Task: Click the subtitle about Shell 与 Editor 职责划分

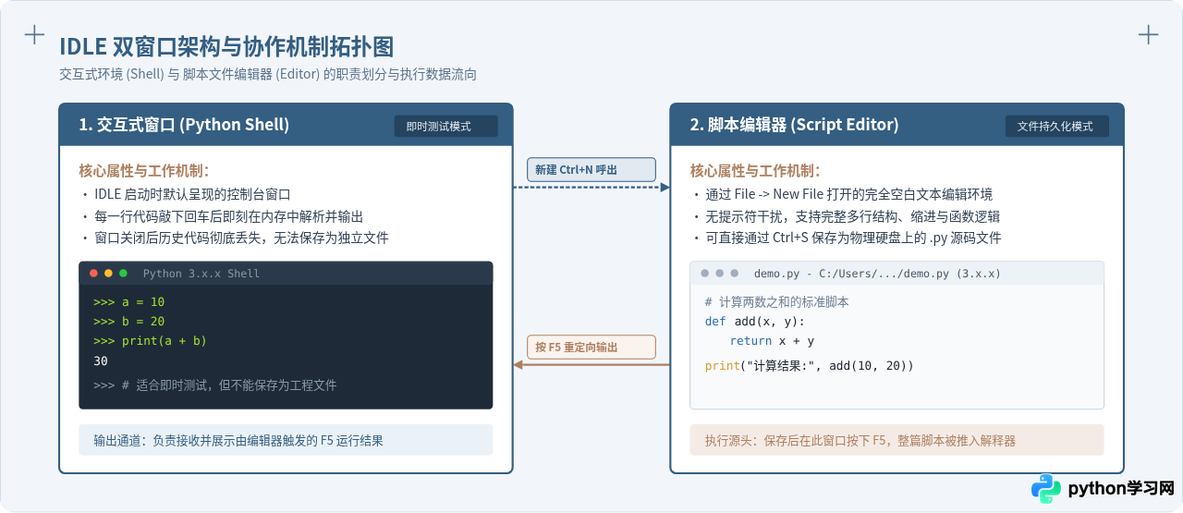Action: click(268, 75)
